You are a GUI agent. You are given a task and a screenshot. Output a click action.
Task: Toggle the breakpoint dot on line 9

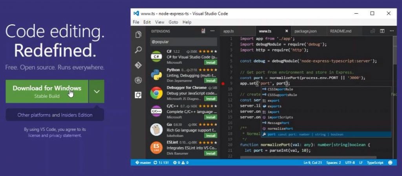tap(223, 83)
